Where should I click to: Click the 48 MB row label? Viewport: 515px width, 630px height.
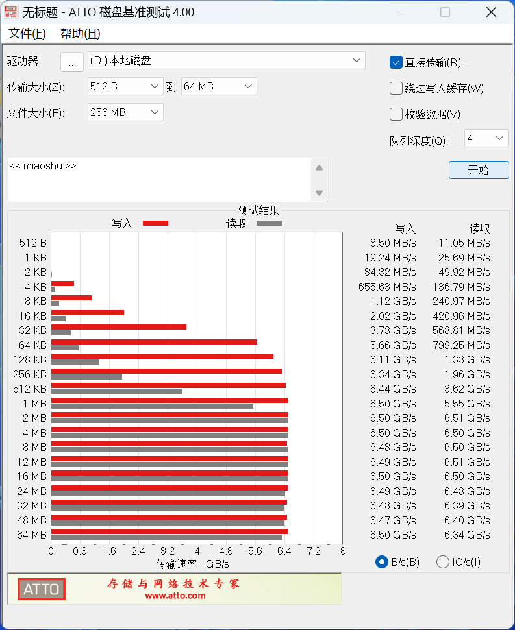[32, 520]
